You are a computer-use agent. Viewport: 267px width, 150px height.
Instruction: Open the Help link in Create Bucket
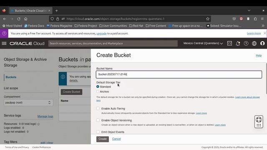pos(259,55)
